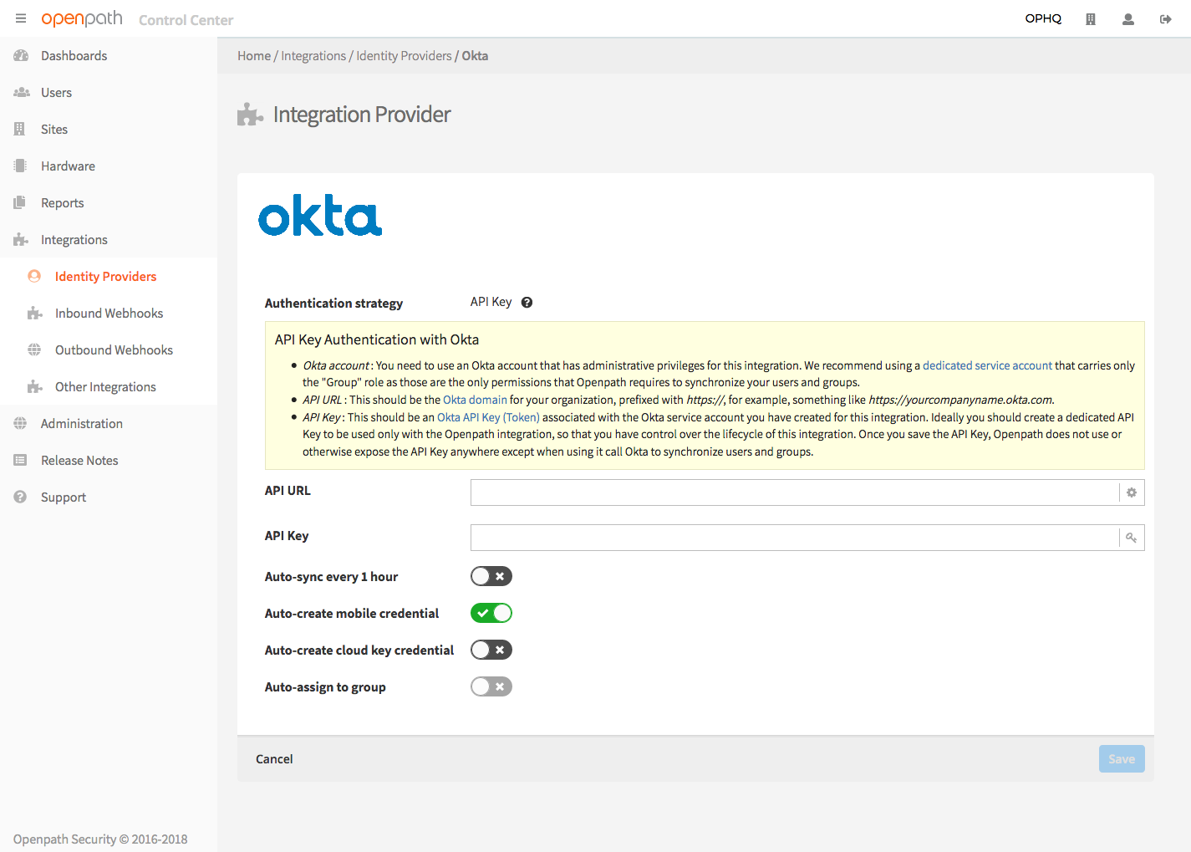The height and width of the screenshot is (852, 1191).
Task: Open Inbound Webhooks submenu item
Action: [109, 314]
